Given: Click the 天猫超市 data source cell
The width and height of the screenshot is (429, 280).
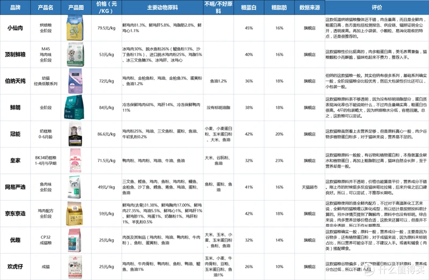Looking at the screenshot, I should tap(310, 187).
